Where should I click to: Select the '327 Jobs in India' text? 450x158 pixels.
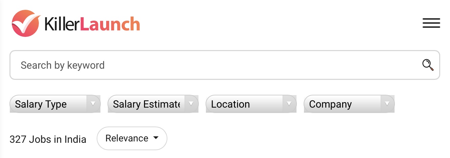pos(48,139)
